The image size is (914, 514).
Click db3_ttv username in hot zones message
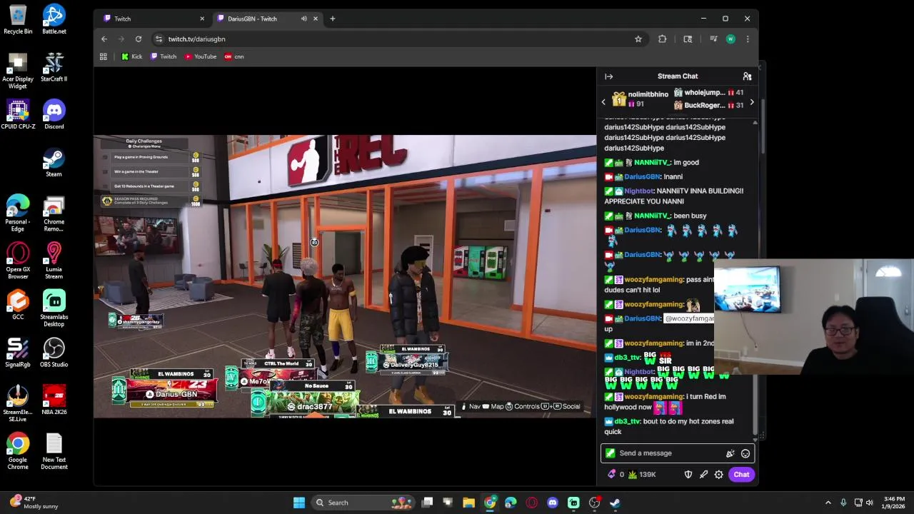pyautogui.click(x=627, y=421)
